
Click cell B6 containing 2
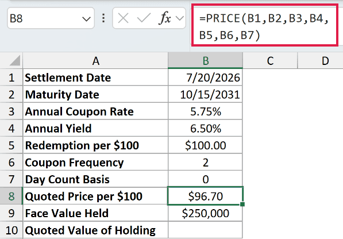206,162
